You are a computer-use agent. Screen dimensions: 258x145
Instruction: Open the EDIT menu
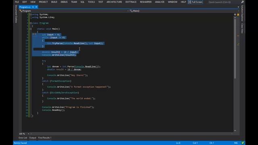point(25,2)
